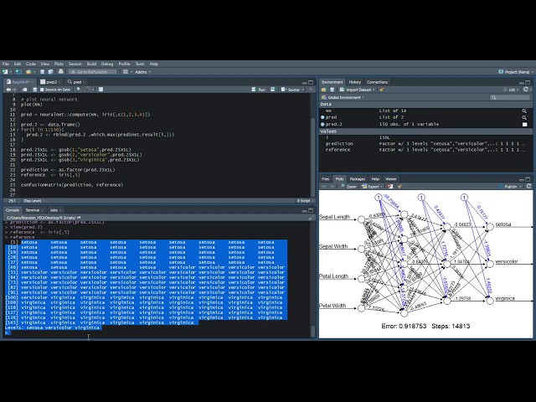This screenshot has height=402, width=536.
Task: Open the Project (None) dropdown
Action: tap(515, 72)
